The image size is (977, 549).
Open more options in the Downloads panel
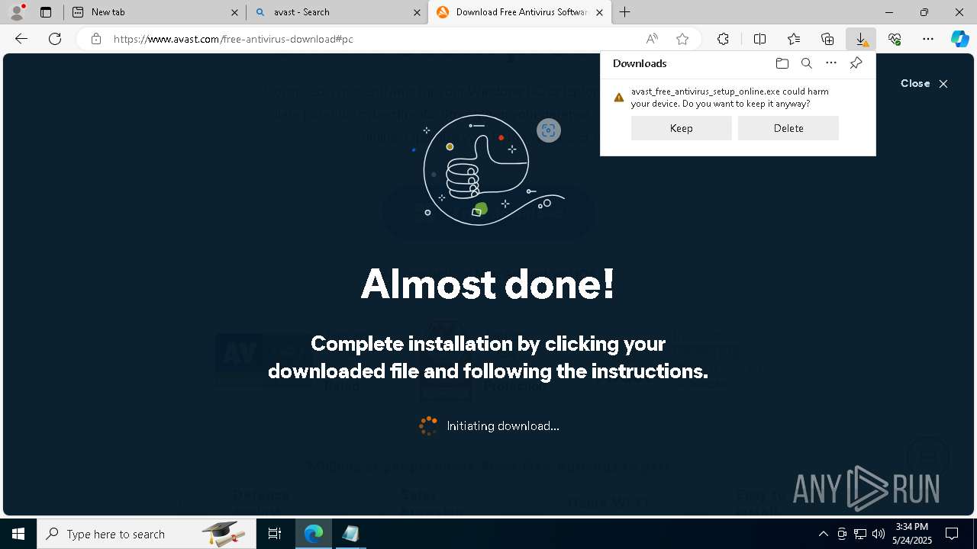click(x=831, y=63)
